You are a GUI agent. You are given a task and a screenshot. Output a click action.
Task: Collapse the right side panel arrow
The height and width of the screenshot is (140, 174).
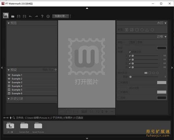pos(172,67)
